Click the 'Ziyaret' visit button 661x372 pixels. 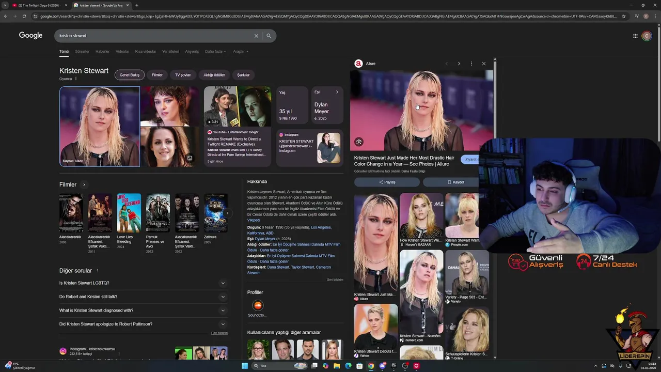pyautogui.click(x=471, y=159)
